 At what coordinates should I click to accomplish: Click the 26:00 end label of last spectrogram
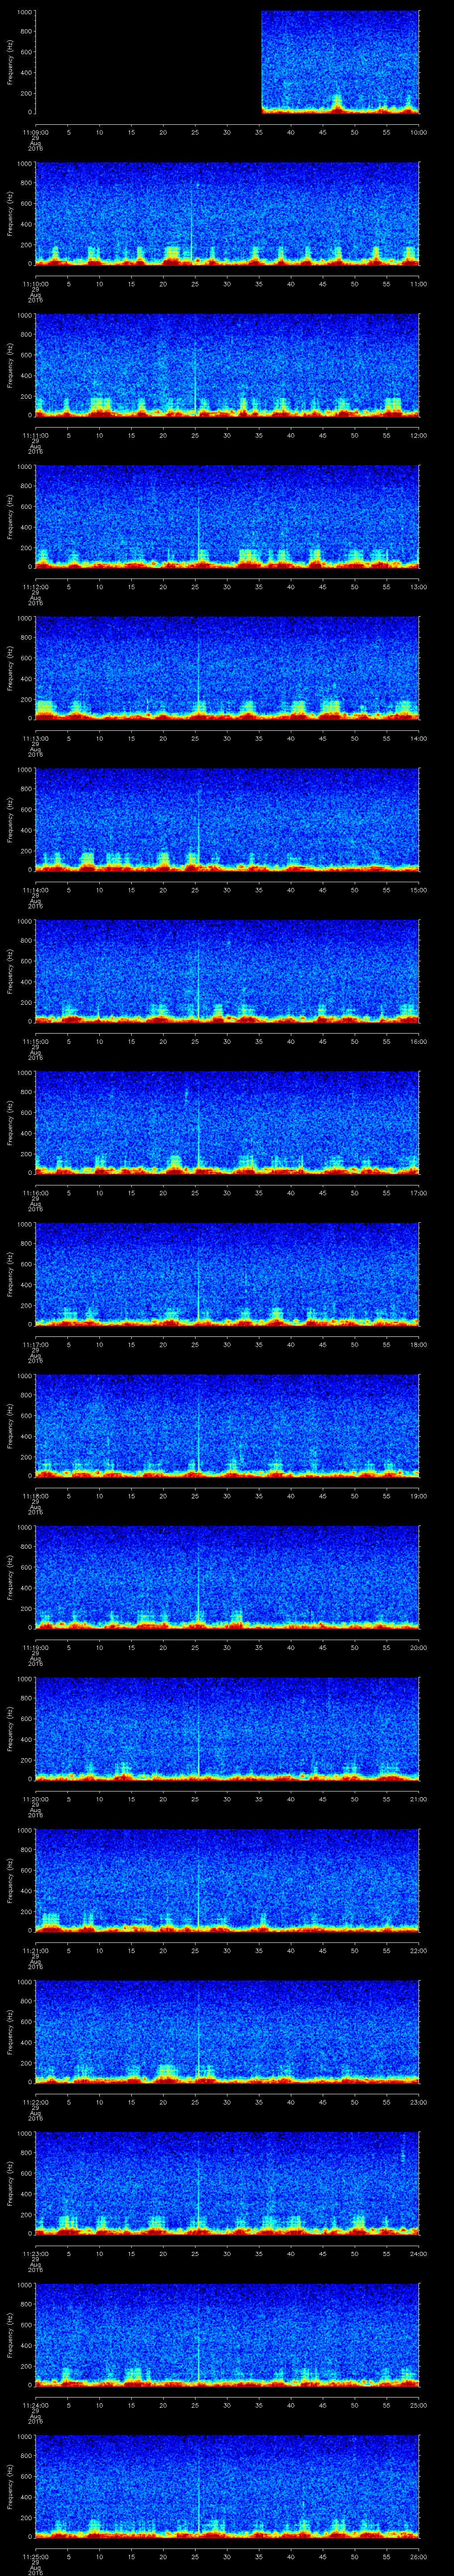click(417, 2555)
